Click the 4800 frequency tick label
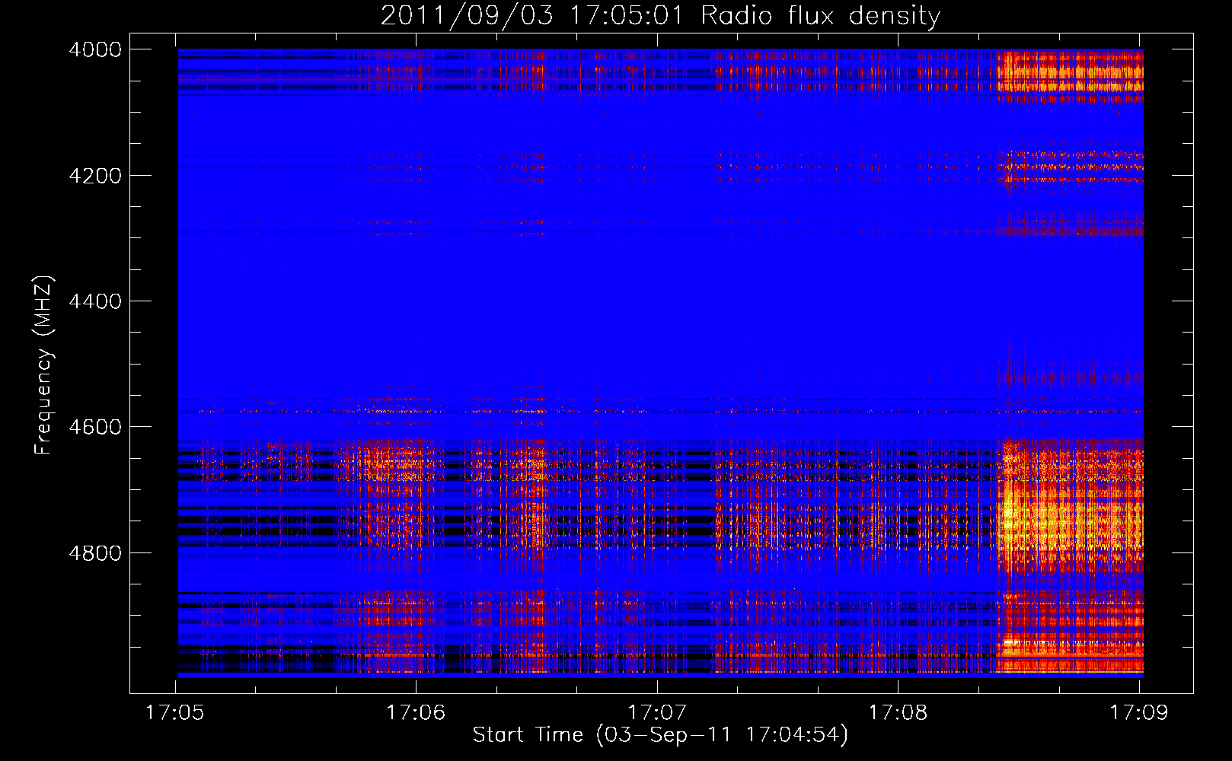 click(x=95, y=553)
